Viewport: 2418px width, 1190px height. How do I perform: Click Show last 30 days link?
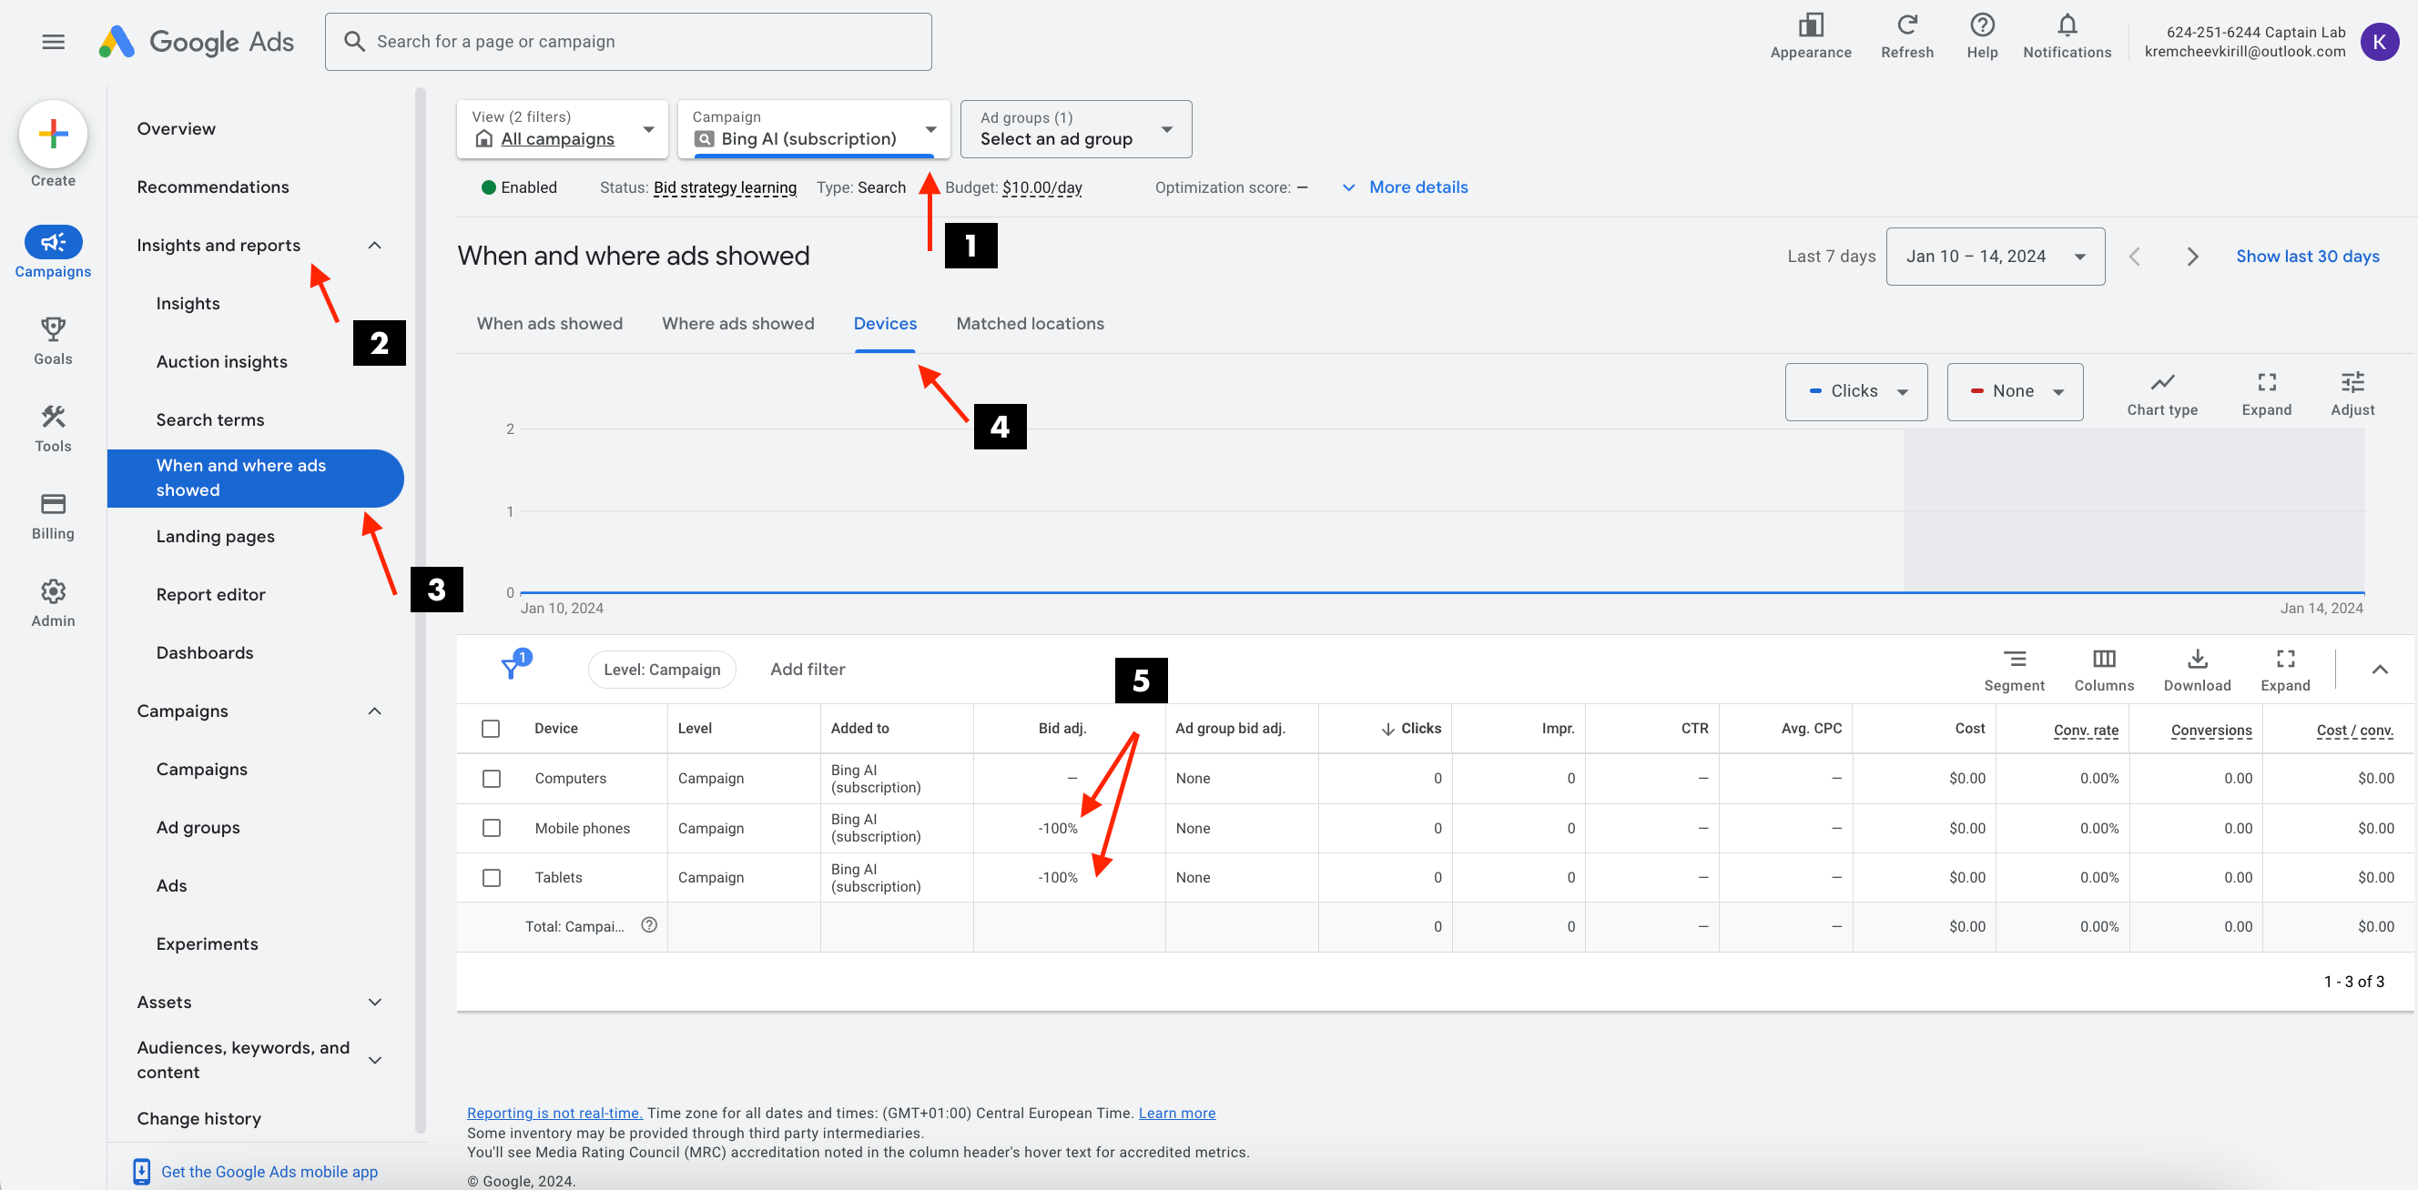[x=2307, y=256]
